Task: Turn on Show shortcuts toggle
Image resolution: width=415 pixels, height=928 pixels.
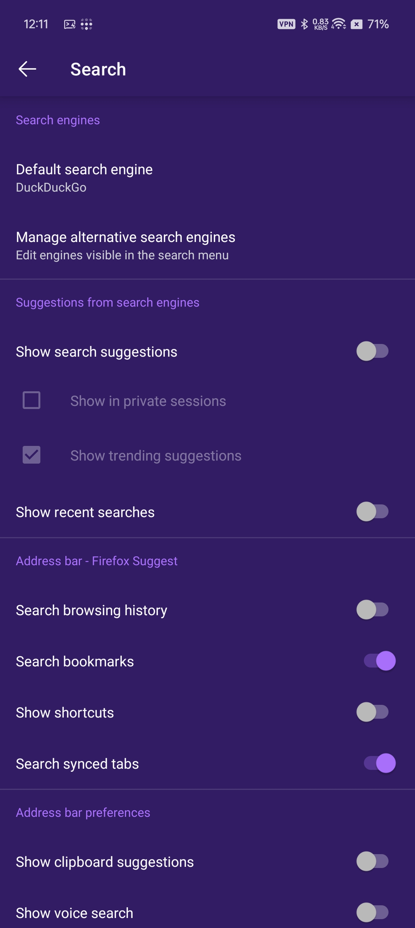Action: pyautogui.click(x=372, y=712)
